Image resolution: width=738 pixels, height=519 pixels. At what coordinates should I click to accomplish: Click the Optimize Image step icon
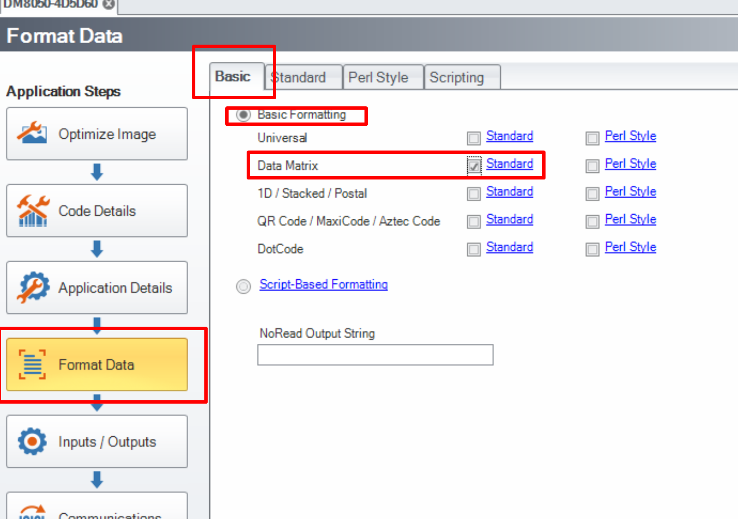click(32, 133)
